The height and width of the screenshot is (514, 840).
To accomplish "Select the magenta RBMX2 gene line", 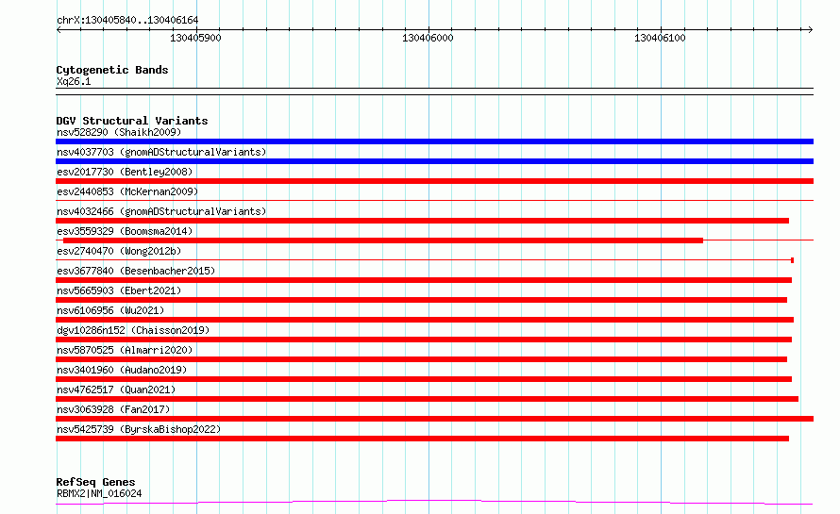I will [434, 503].
